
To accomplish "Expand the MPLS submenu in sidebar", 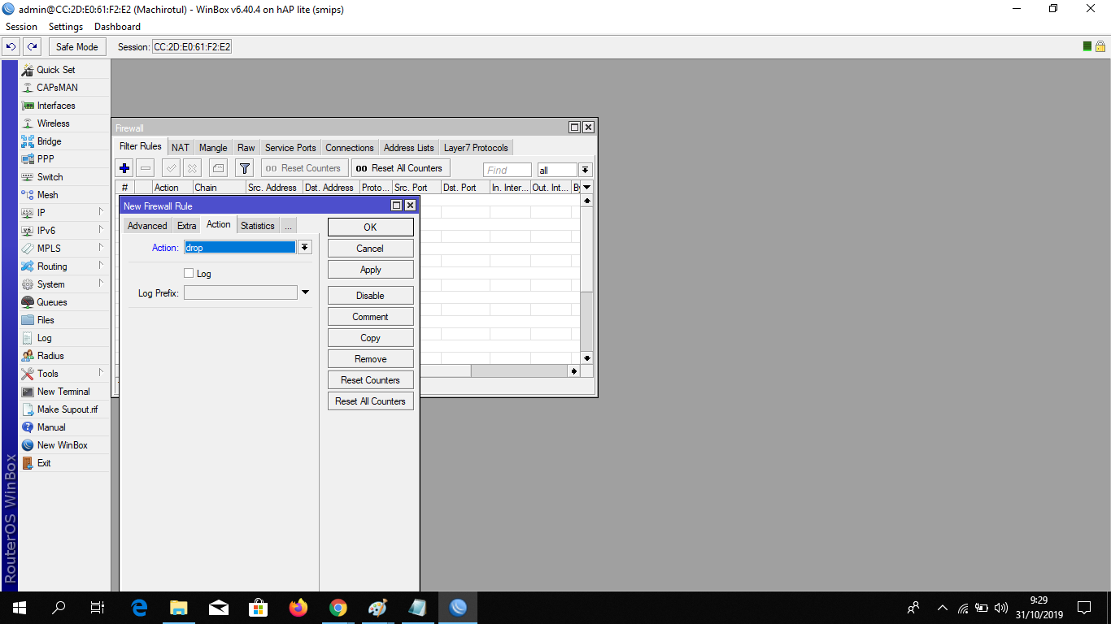I will pos(101,248).
